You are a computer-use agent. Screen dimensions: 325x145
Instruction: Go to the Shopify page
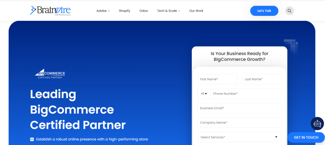[124, 11]
